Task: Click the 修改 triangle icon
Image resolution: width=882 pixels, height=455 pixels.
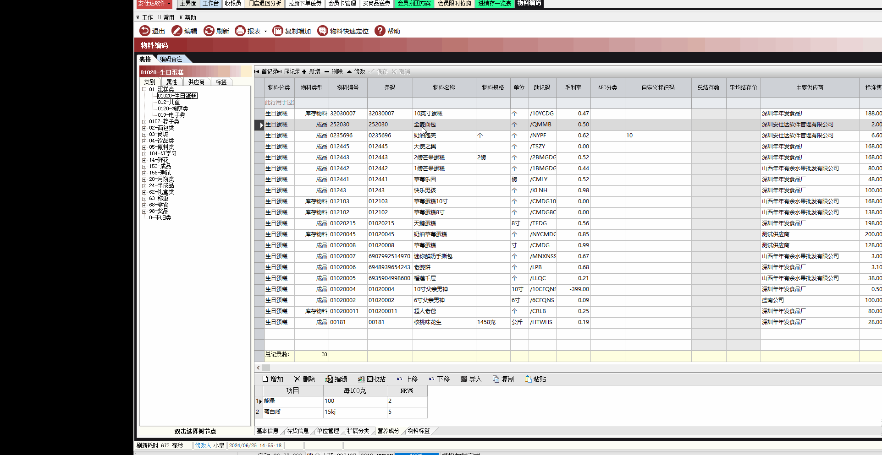Action: tap(349, 72)
